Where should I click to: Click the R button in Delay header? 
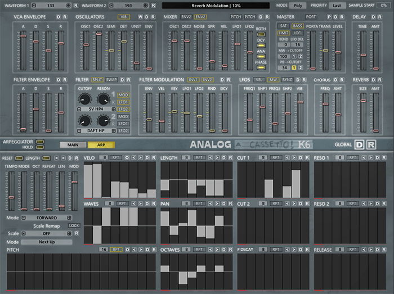380,17
